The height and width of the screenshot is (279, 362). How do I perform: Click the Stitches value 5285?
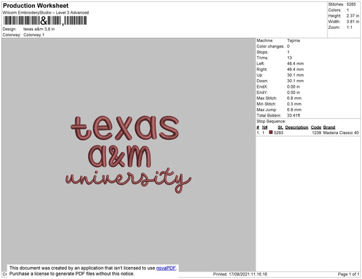351,4
